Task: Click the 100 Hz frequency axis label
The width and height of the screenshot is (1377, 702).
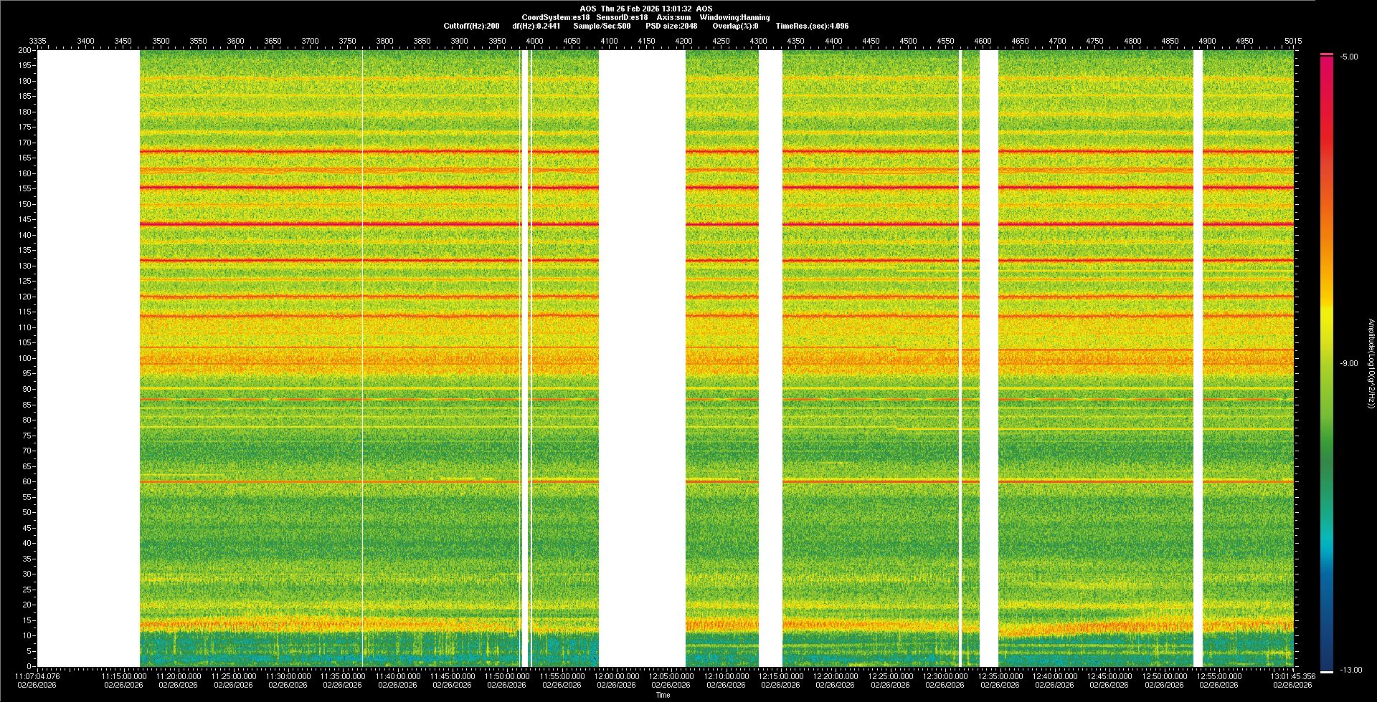Action: coord(25,358)
